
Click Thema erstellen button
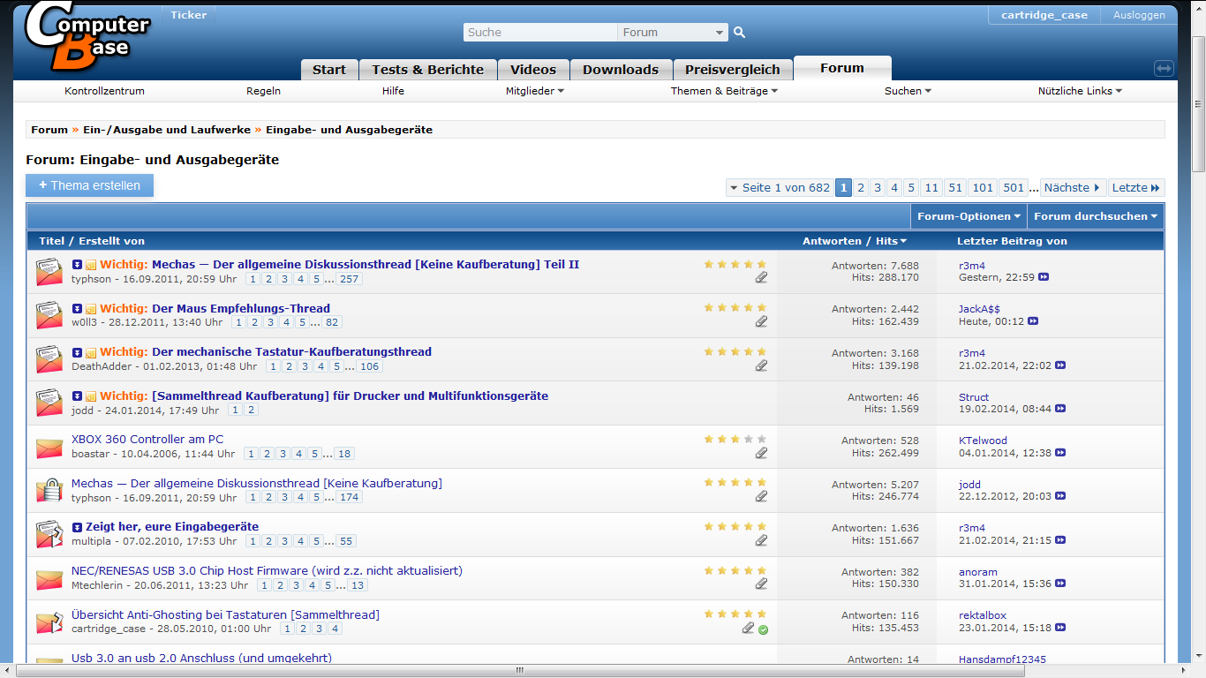pyautogui.click(x=89, y=185)
